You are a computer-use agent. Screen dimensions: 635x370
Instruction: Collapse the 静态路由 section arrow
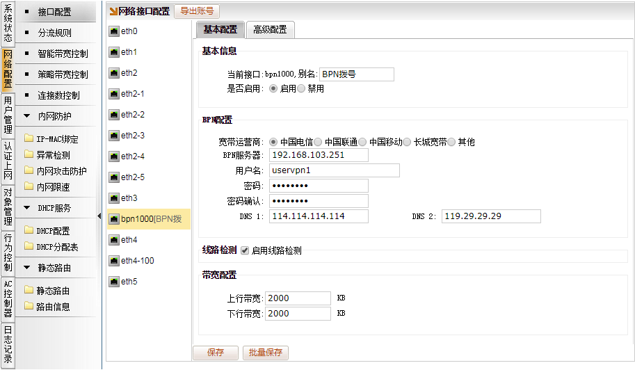pyautogui.click(x=27, y=268)
